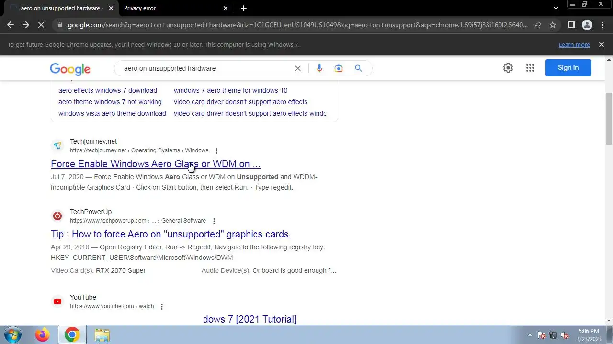Open the tab search dropdown arrow
Image resolution: width=613 pixels, height=344 pixels.
556,8
